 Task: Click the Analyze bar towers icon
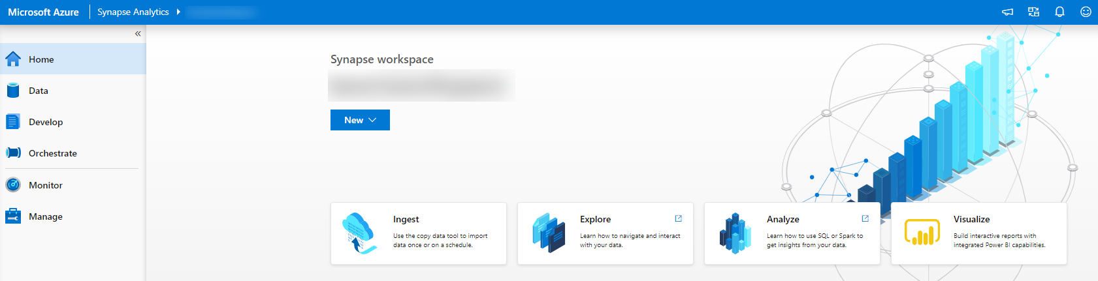click(x=735, y=233)
